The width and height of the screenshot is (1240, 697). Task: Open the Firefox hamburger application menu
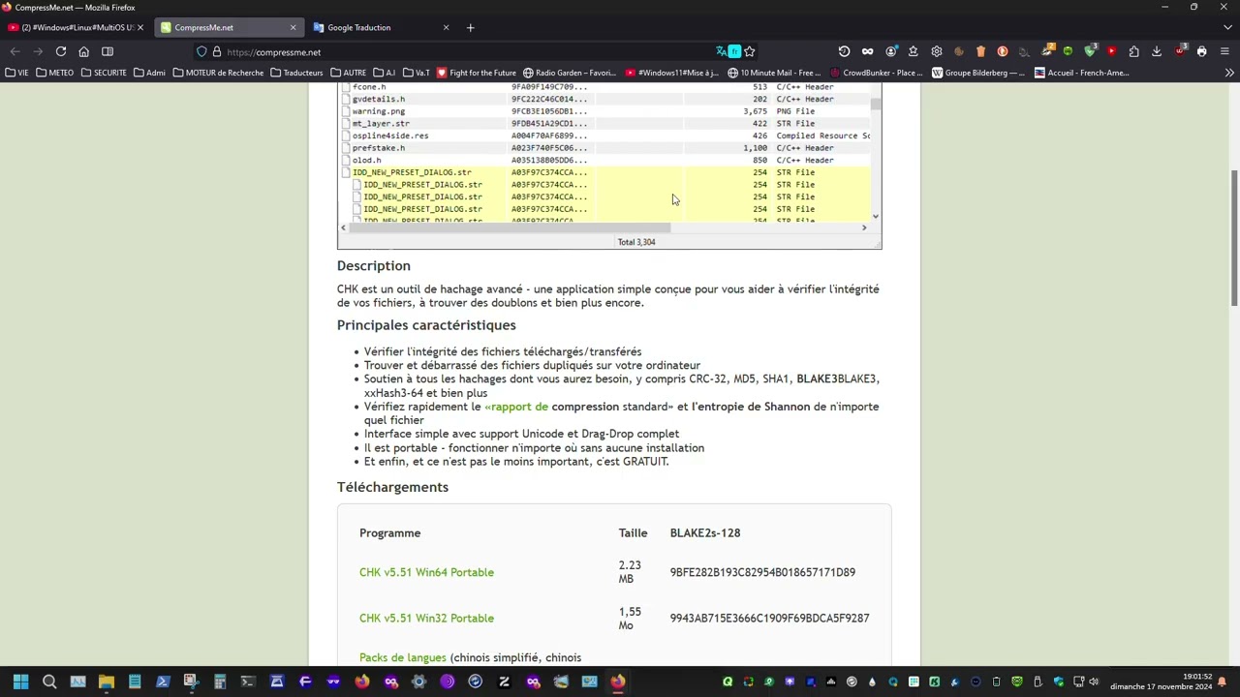click(1224, 51)
